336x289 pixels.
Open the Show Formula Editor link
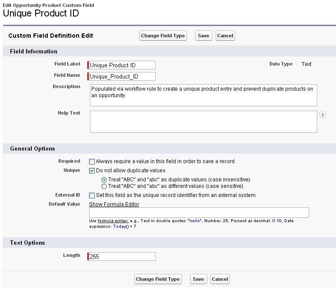tap(114, 204)
